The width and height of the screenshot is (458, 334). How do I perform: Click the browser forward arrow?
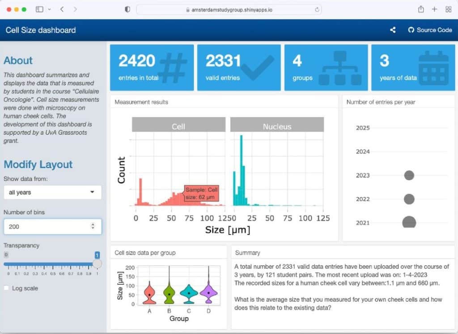tap(75, 9)
